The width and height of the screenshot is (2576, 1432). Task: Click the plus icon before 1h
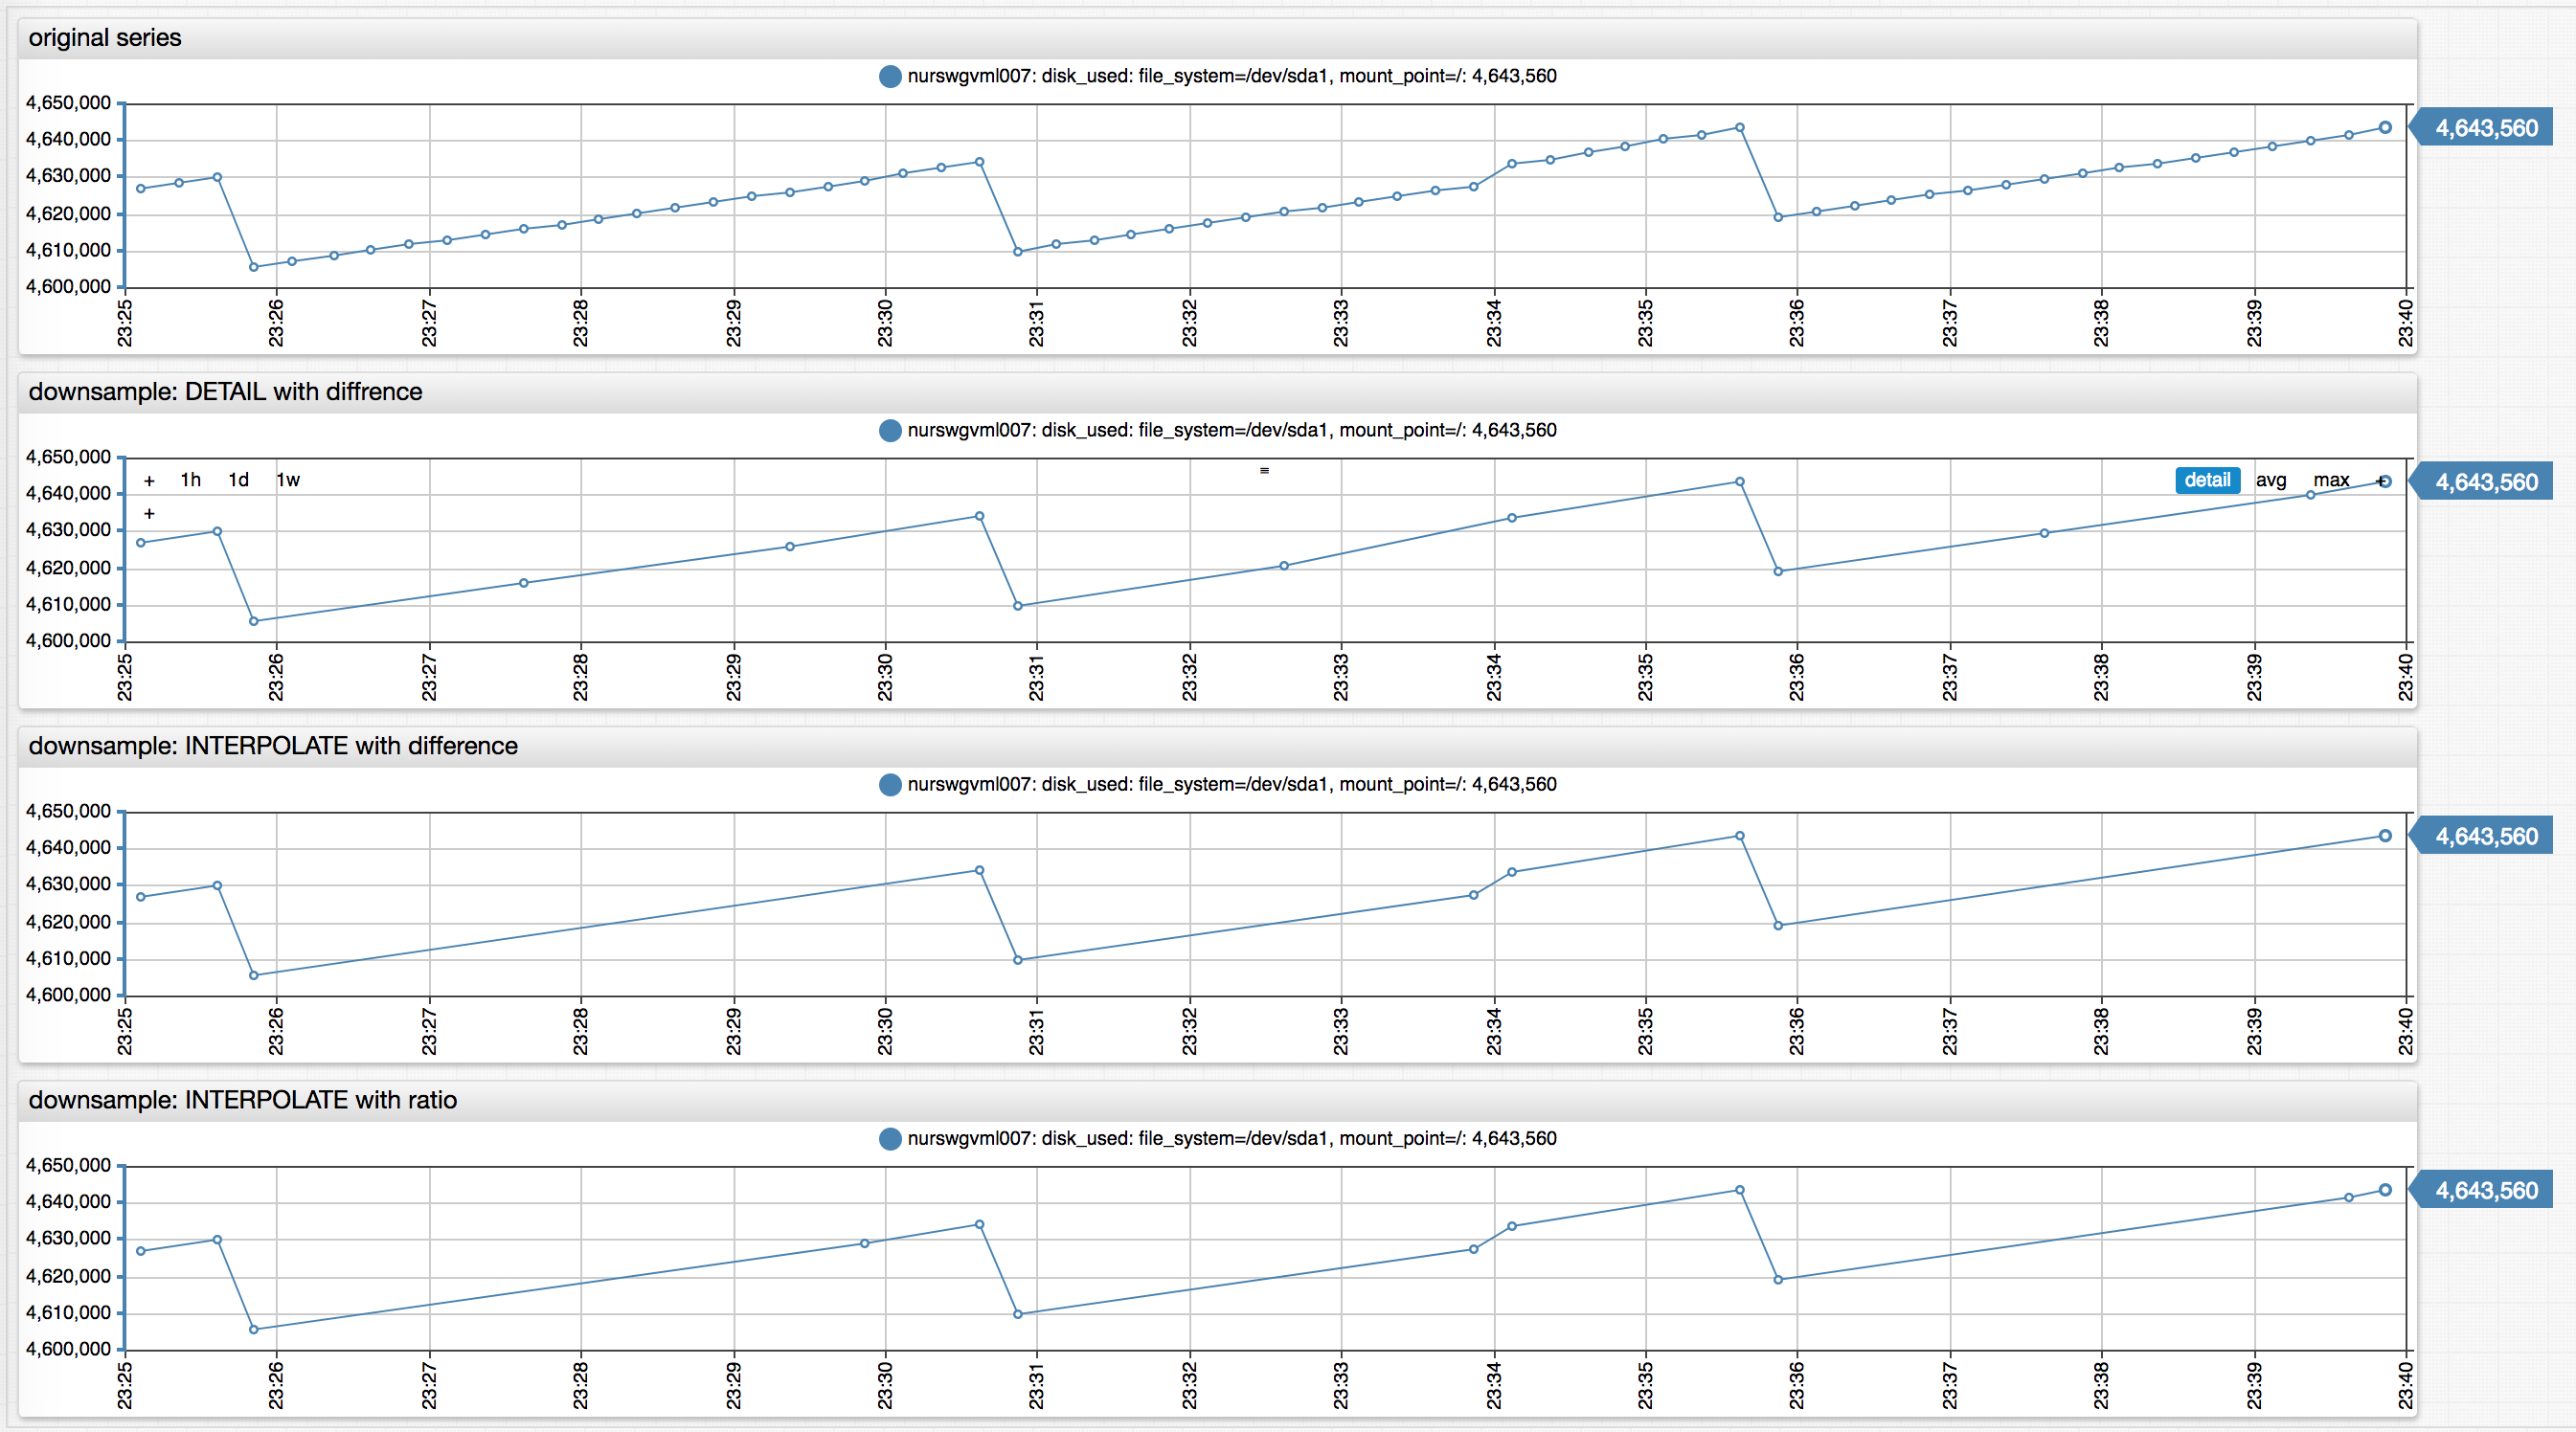149,481
